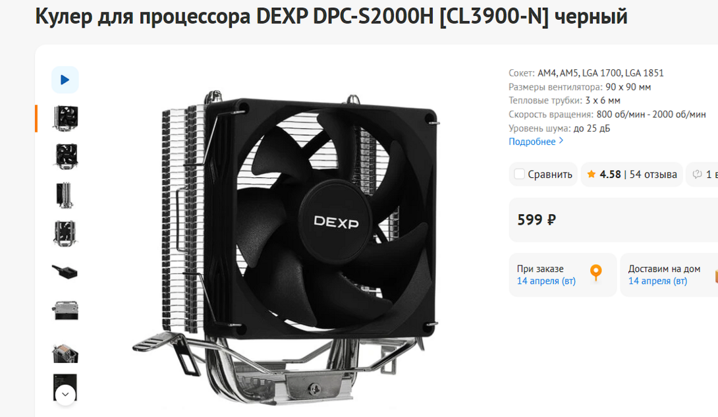Play the product video thumbnail
This screenshot has height=417, width=718.
click(x=65, y=80)
